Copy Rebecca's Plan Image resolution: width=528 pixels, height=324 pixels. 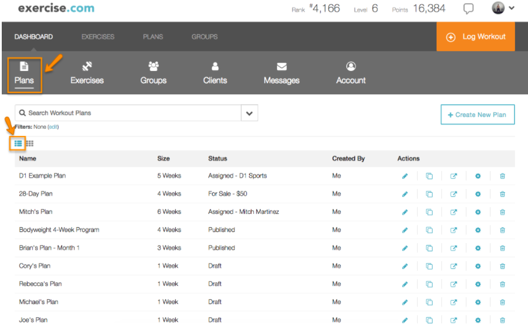click(x=429, y=284)
